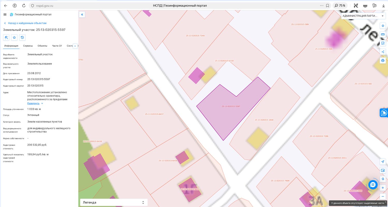Open the hamburger menu of the portal
Viewport: 388px width, 207px height.
tap(5, 14)
